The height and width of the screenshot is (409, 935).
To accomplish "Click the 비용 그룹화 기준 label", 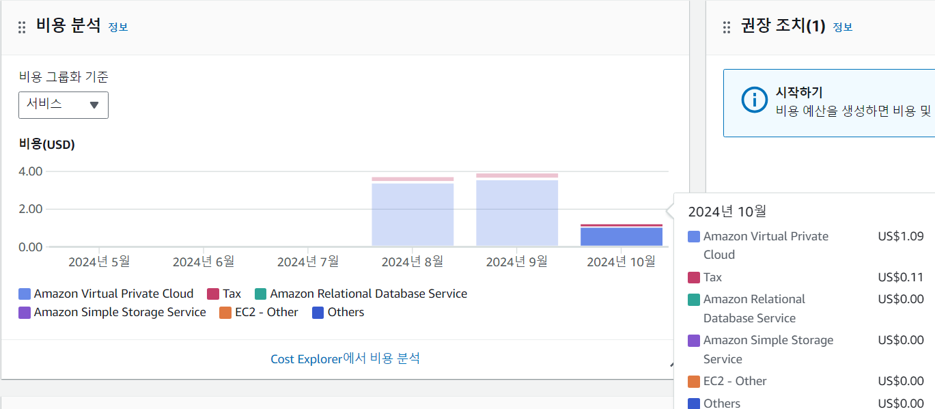I will (63, 77).
